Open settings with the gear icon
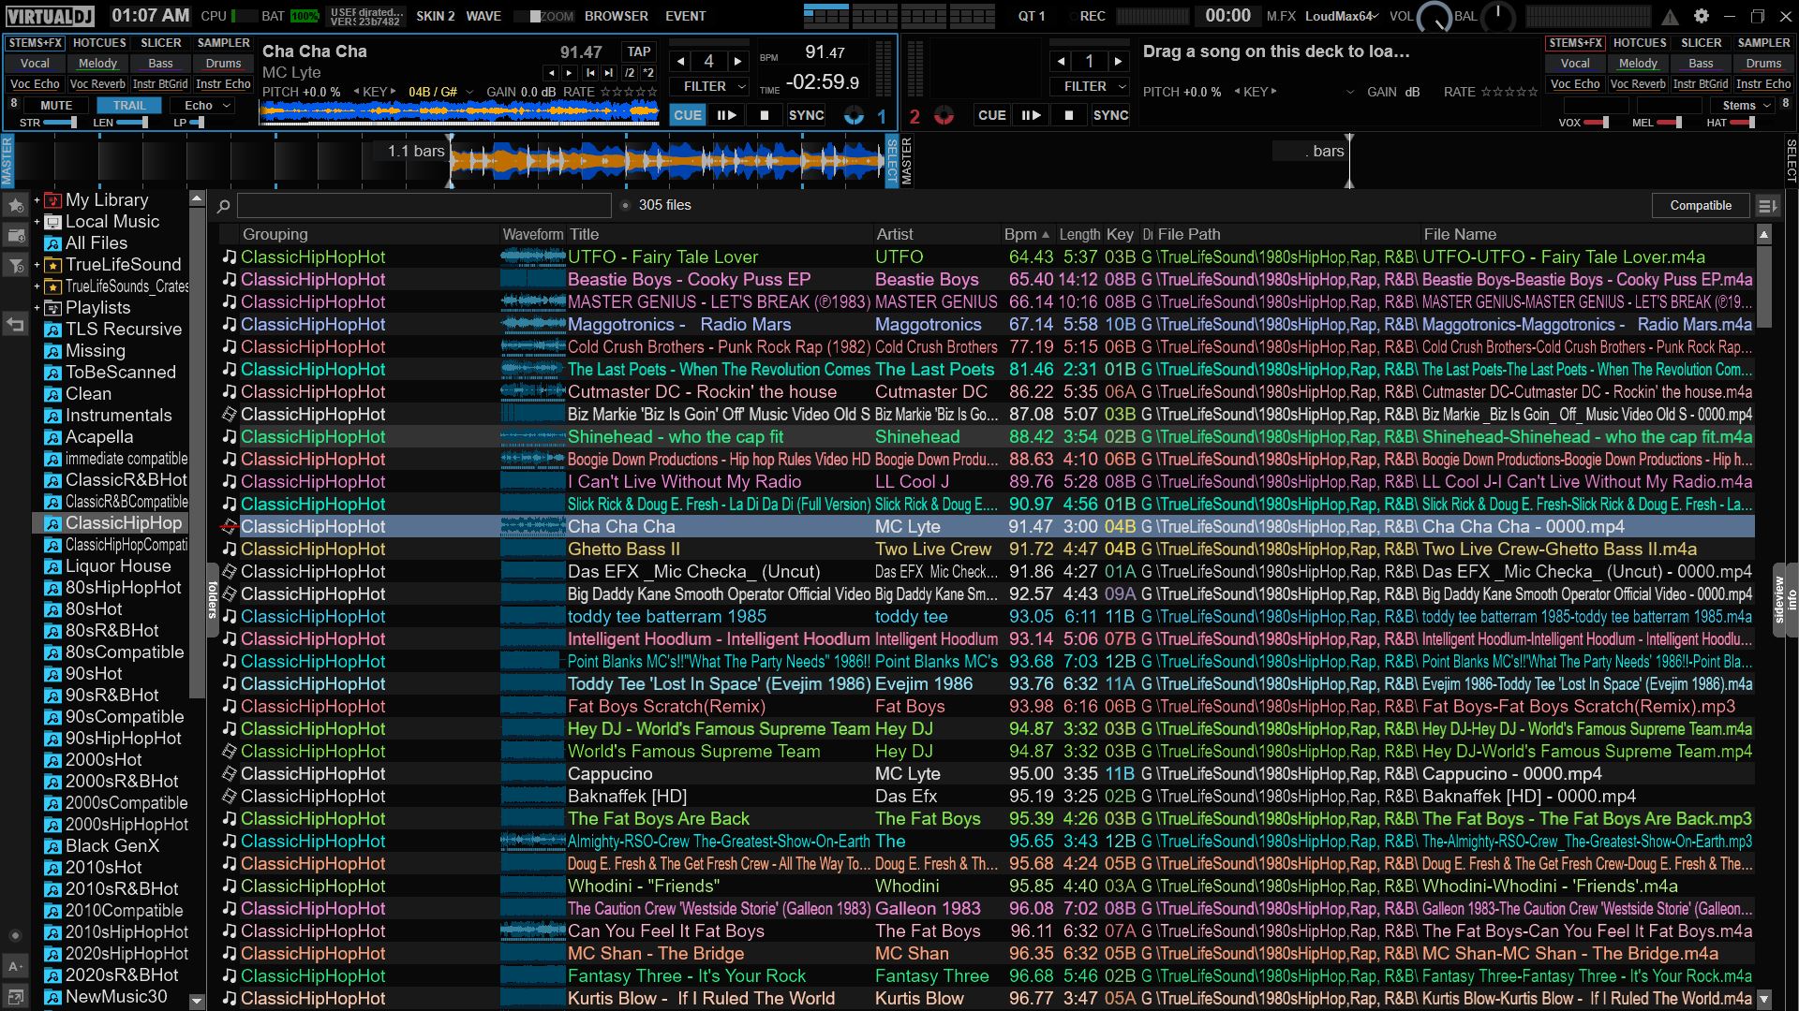 tap(1702, 16)
